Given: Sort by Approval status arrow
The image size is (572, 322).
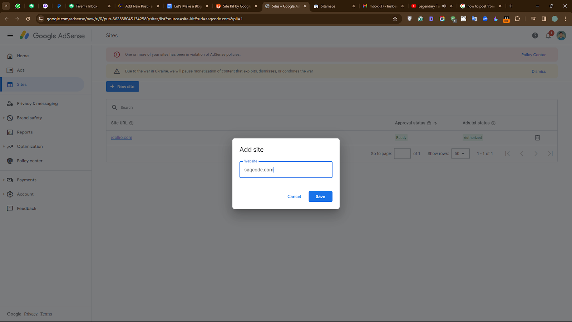Looking at the screenshot, I should pos(435,123).
